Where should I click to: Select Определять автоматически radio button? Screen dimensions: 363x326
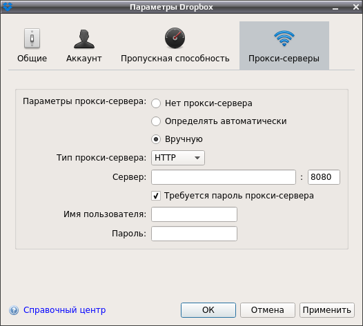click(x=156, y=121)
